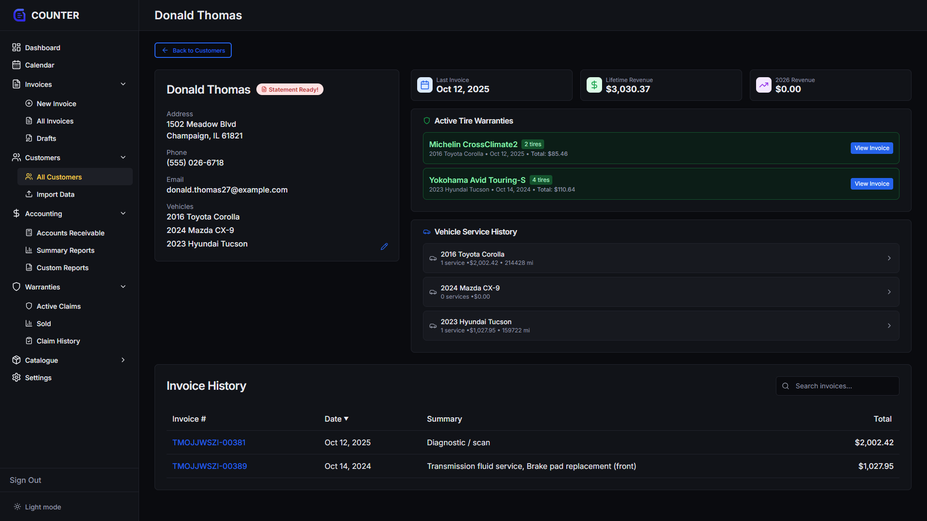927x521 pixels.
Task: Expand 2023 Hyundai Tucson service history chevron
Action: coord(889,326)
